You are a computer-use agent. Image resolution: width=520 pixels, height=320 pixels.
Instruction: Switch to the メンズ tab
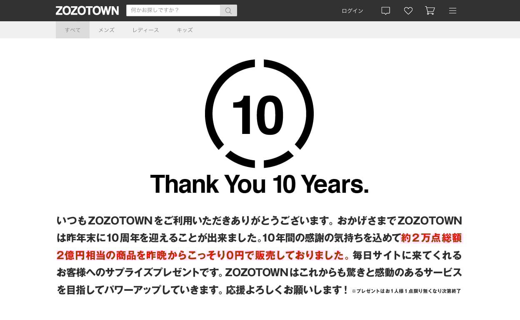tap(106, 30)
